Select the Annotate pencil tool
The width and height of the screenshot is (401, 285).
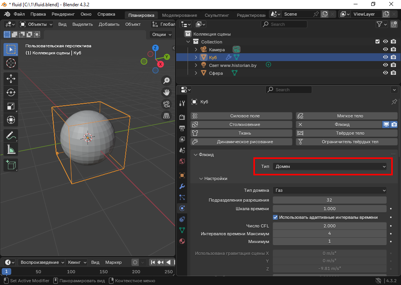coord(11,136)
